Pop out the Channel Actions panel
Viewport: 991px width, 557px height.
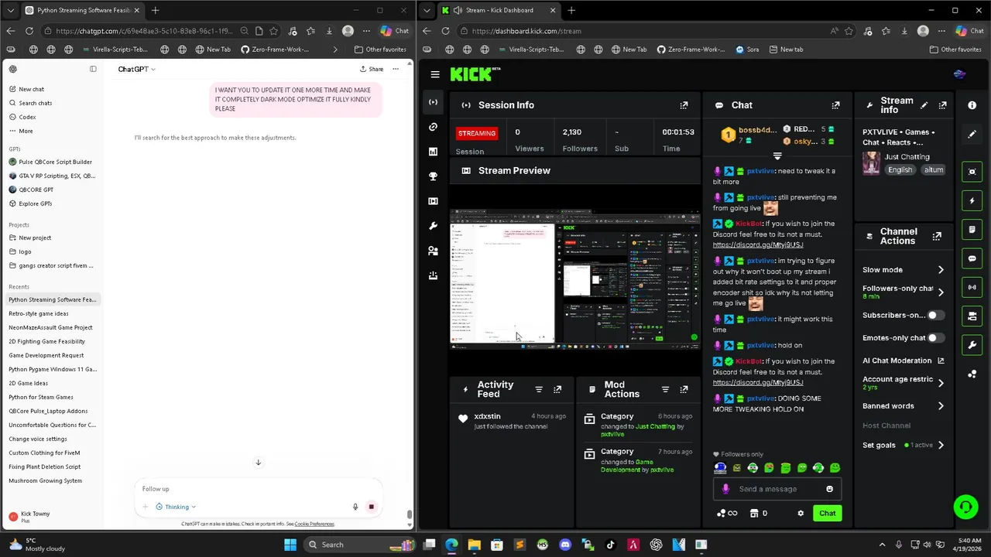(x=937, y=236)
